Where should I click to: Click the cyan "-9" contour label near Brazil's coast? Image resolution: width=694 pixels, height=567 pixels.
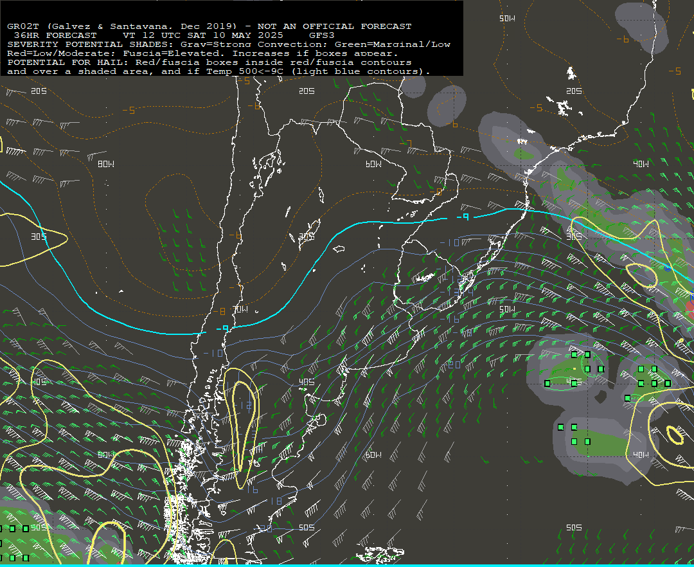[463, 217]
